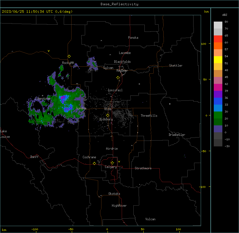
Task: Click the Lacombe city label
Action: 125,53
